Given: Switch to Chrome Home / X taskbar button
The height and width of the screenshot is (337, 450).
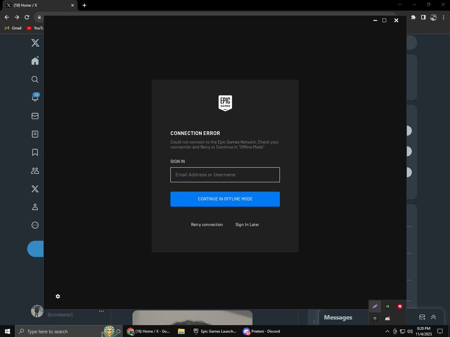Looking at the screenshot, I should [149, 331].
